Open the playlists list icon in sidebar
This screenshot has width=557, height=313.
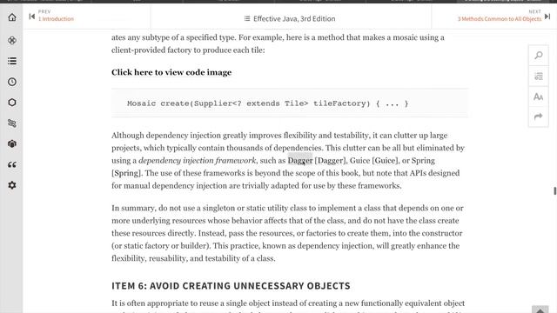pyautogui.click(x=11, y=61)
